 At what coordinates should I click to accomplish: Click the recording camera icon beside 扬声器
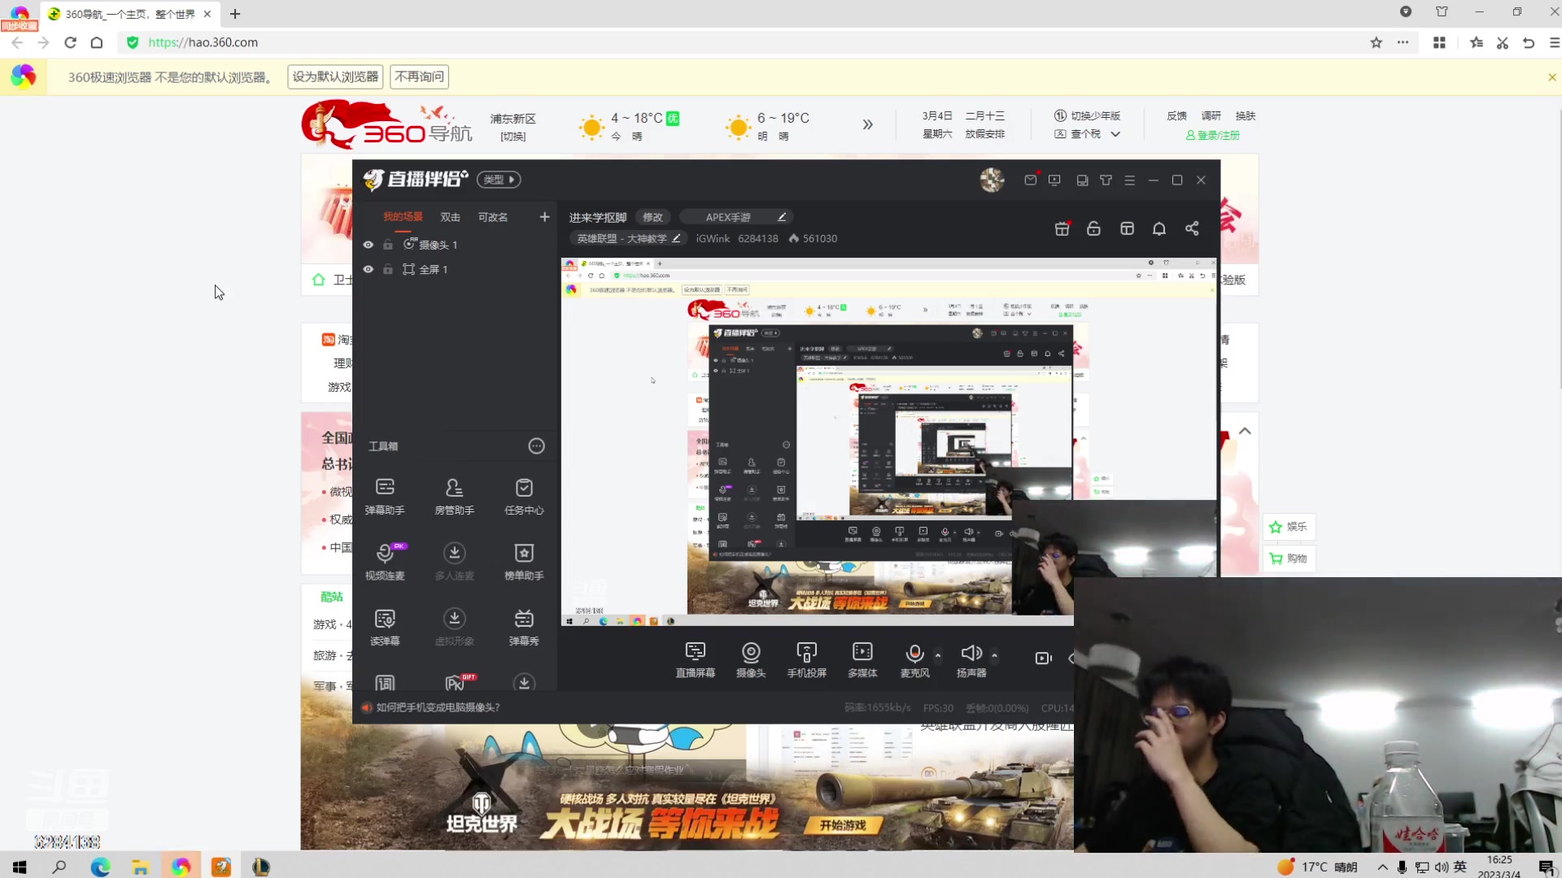(1043, 658)
